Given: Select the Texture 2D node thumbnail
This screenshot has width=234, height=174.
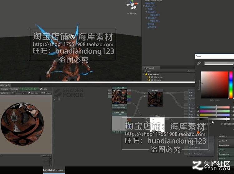Looking at the screenshot, I should point(119,96).
